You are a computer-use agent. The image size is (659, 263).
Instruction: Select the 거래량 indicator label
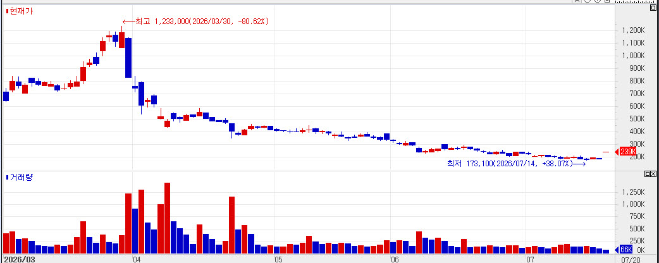pyautogui.click(x=20, y=177)
